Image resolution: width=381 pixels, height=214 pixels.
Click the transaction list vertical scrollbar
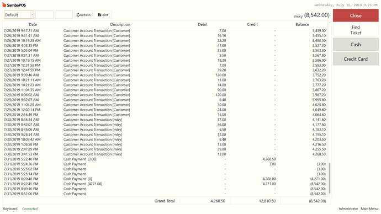pyautogui.click(x=330, y=178)
